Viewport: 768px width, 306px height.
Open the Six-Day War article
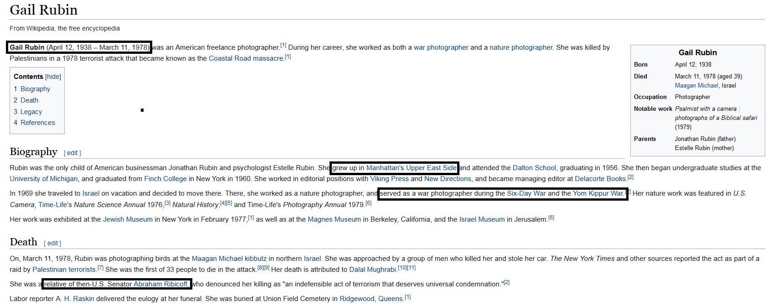[526, 193]
